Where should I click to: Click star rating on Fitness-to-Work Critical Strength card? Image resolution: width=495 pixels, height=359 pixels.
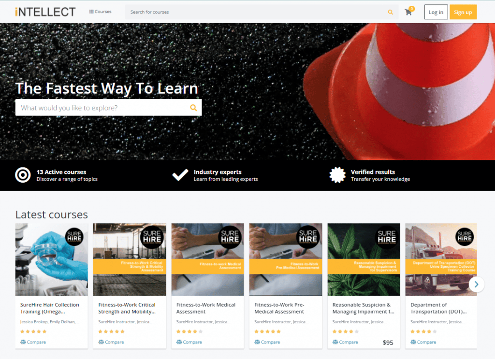112,331
